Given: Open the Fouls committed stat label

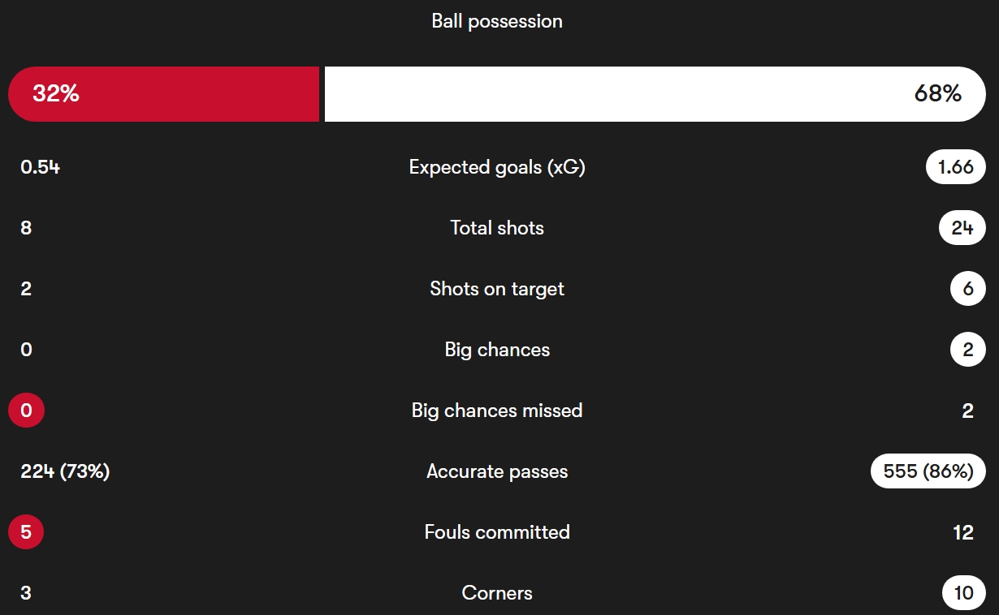Looking at the screenshot, I should (x=497, y=532).
